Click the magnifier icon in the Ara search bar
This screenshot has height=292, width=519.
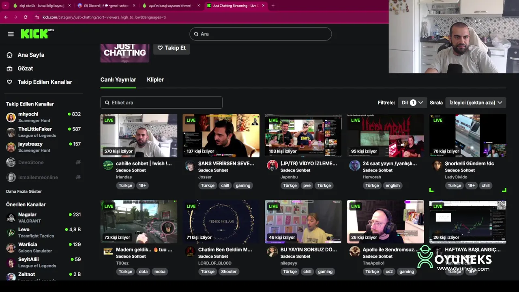[196, 34]
